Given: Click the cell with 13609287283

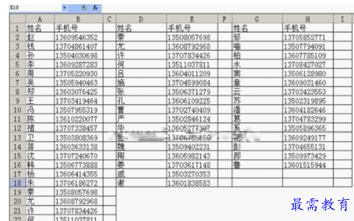Looking at the screenshot, I should tap(79, 65).
